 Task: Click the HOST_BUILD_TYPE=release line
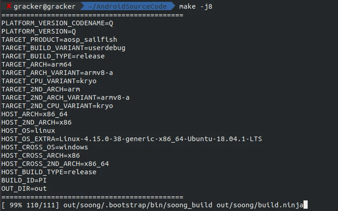click(x=49, y=172)
